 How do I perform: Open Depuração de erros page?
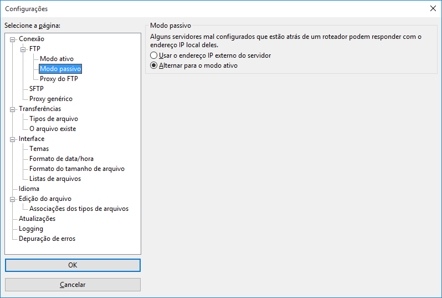coord(47,239)
